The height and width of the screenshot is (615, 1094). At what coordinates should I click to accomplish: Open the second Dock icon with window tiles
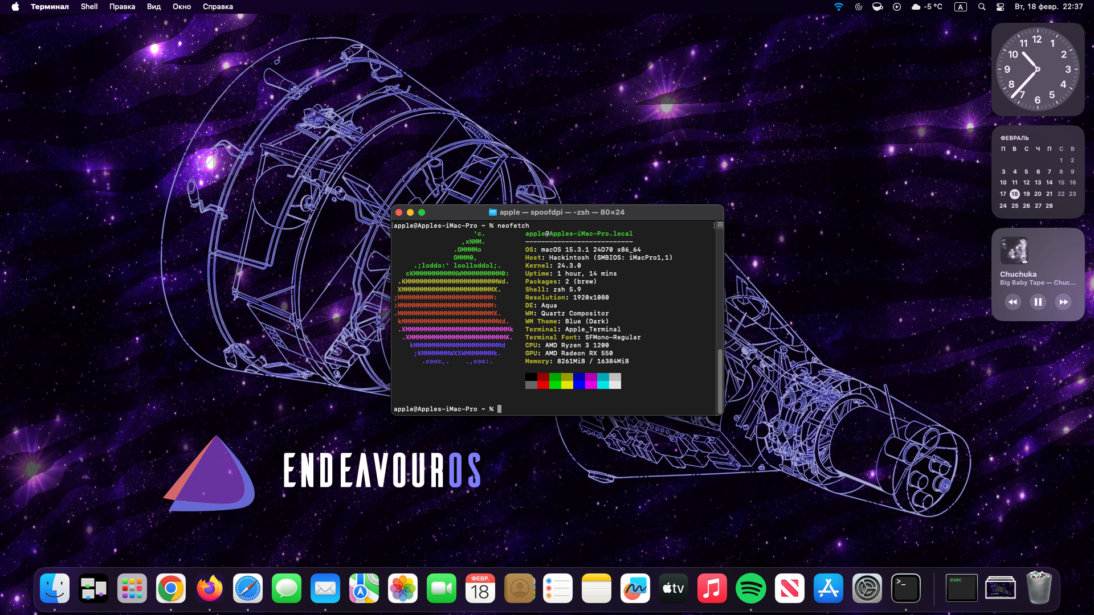pos(93,588)
